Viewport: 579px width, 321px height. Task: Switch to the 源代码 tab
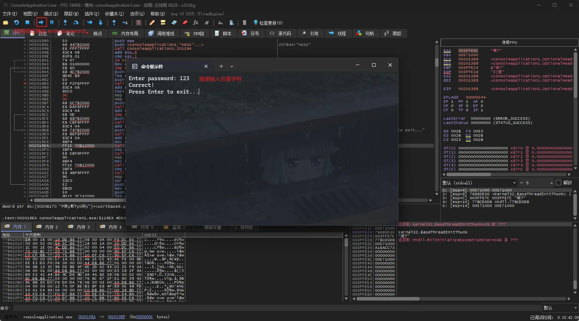[x=280, y=34]
